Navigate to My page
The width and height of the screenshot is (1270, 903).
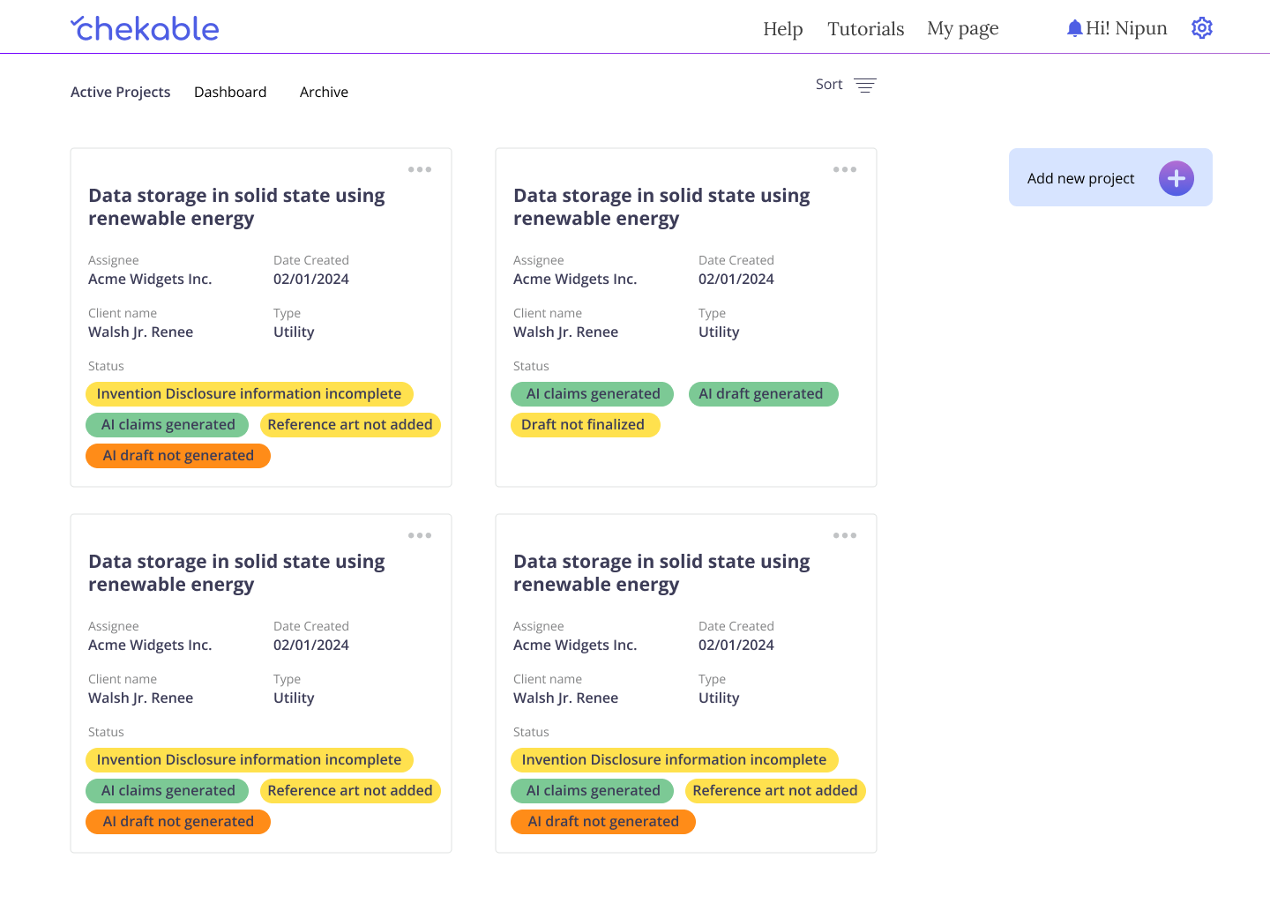[962, 29]
